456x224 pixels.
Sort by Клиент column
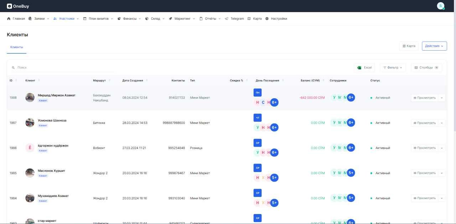pyautogui.click(x=32, y=80)
